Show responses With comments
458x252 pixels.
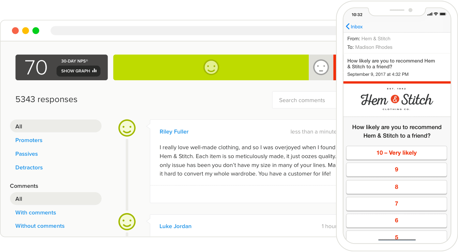(x=36, y=212)
